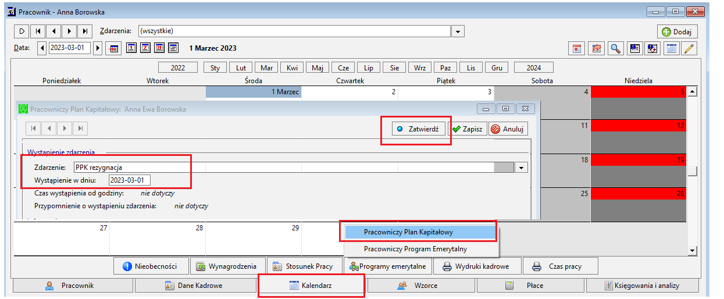Image resolution: width=724 pixels, height=299 pixels.
Task: Switch to Pracownik tab
Action: 73,286
